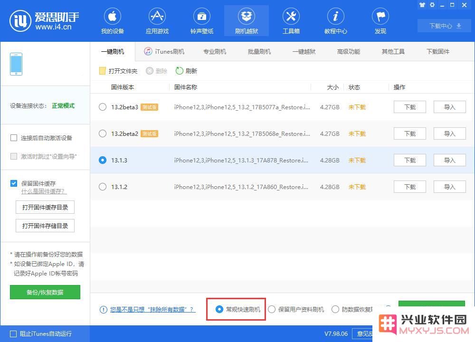Click the 固件名称 column header
Viewport: 475px width, 342px height.
(186, 87)
